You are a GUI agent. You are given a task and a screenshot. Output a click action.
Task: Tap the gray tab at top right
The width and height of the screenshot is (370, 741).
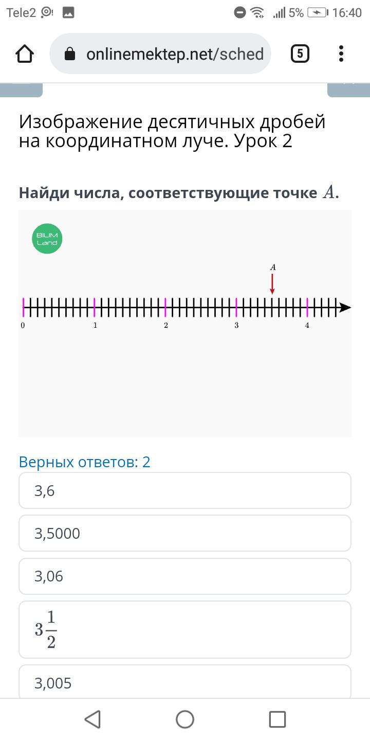[x=348, y=90]
